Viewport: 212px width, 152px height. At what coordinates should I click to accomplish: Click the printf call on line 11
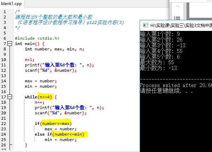59,65
